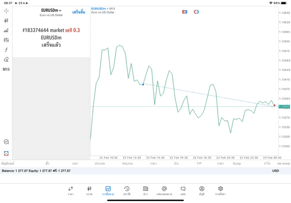Tap the USD currency label

[x=276, y=171]
